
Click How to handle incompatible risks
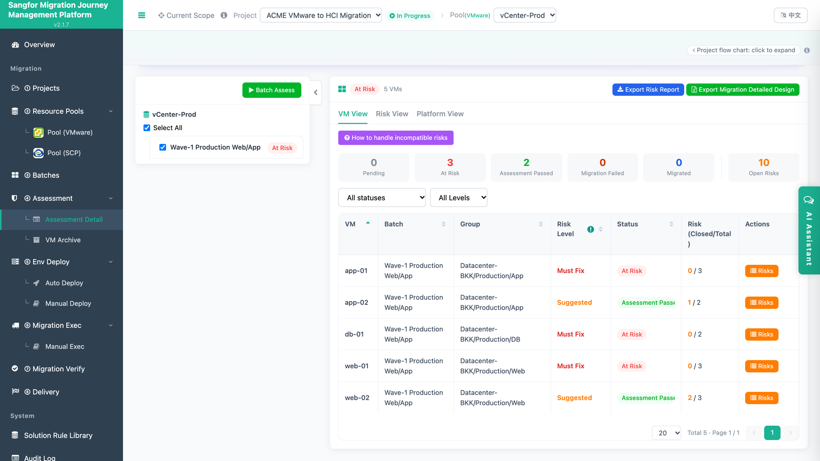[396, 138]
